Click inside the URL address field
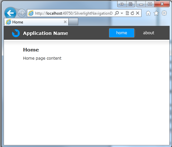 click(74, 13)
